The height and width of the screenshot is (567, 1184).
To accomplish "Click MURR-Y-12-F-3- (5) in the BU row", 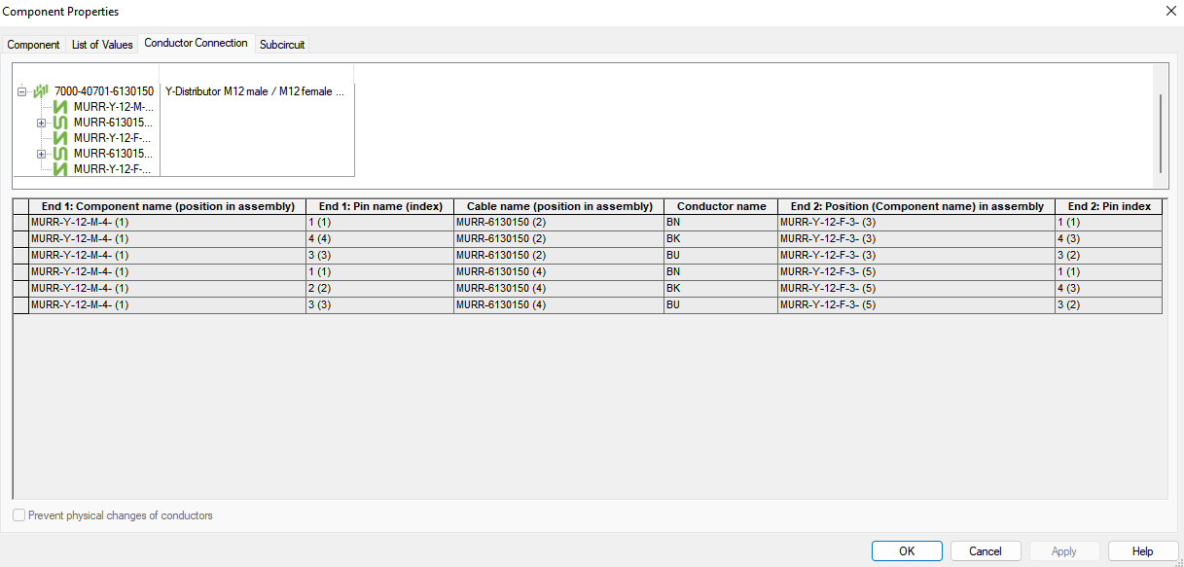I will point(916,305).
